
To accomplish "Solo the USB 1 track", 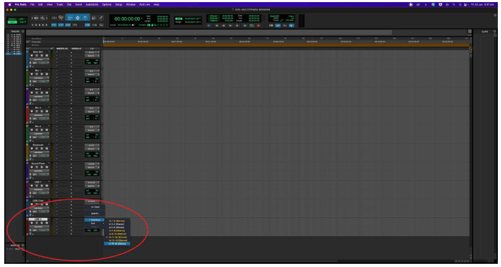I will click(41, 186).
